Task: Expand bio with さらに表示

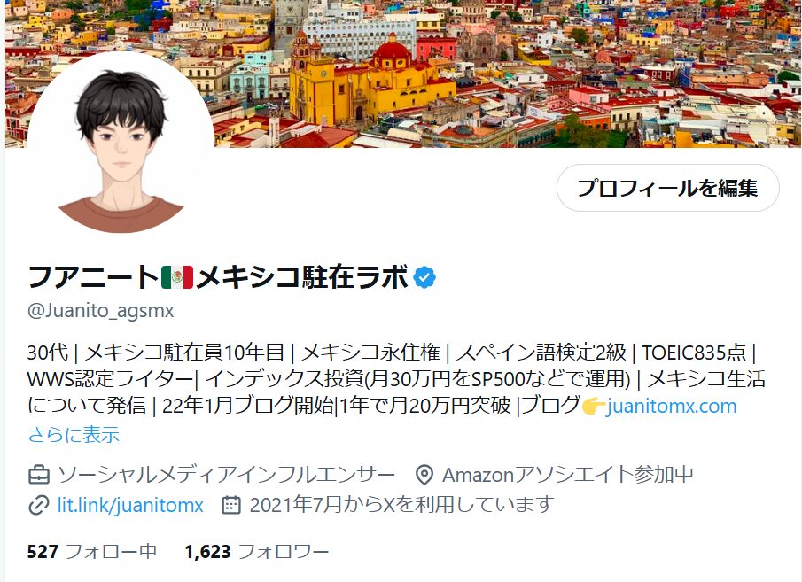Action: (x=74, y=435)
